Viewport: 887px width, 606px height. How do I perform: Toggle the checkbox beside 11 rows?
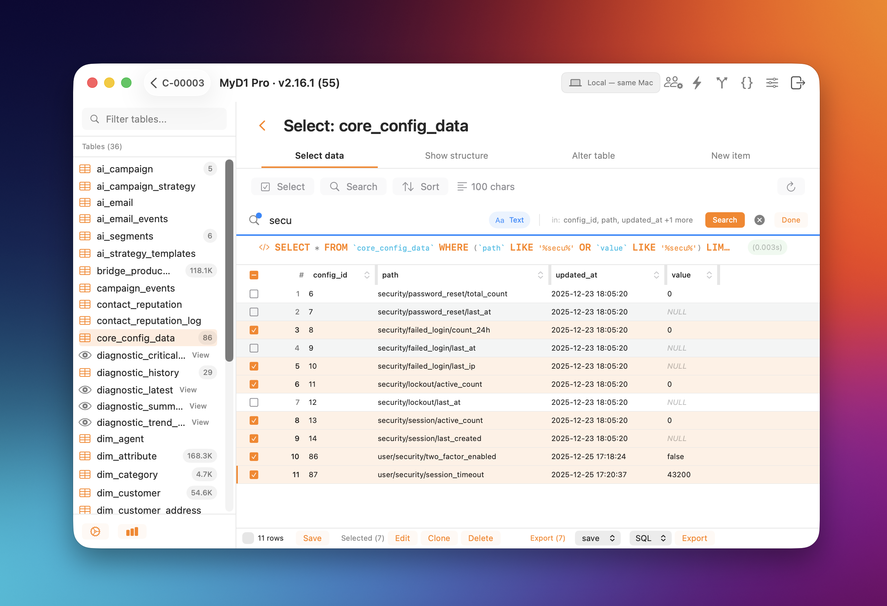248,538
